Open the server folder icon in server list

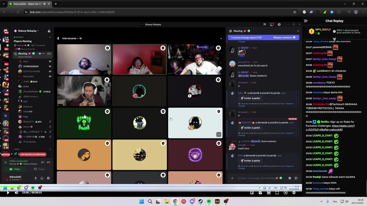point(5,116)
